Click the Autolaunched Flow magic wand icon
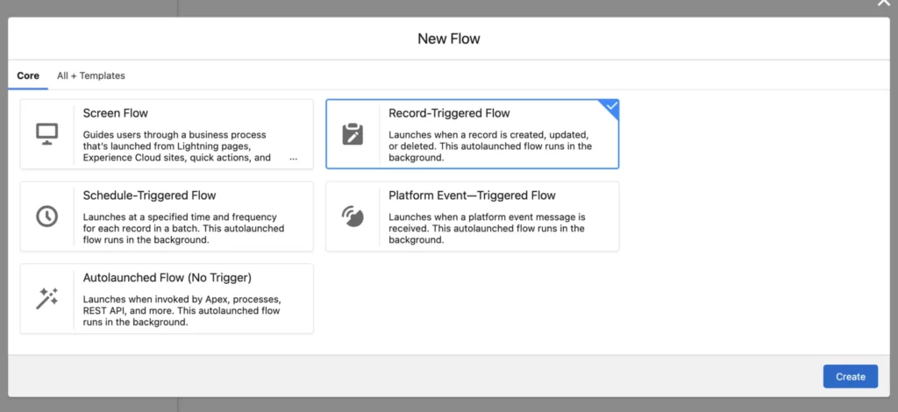 (46, 298)
